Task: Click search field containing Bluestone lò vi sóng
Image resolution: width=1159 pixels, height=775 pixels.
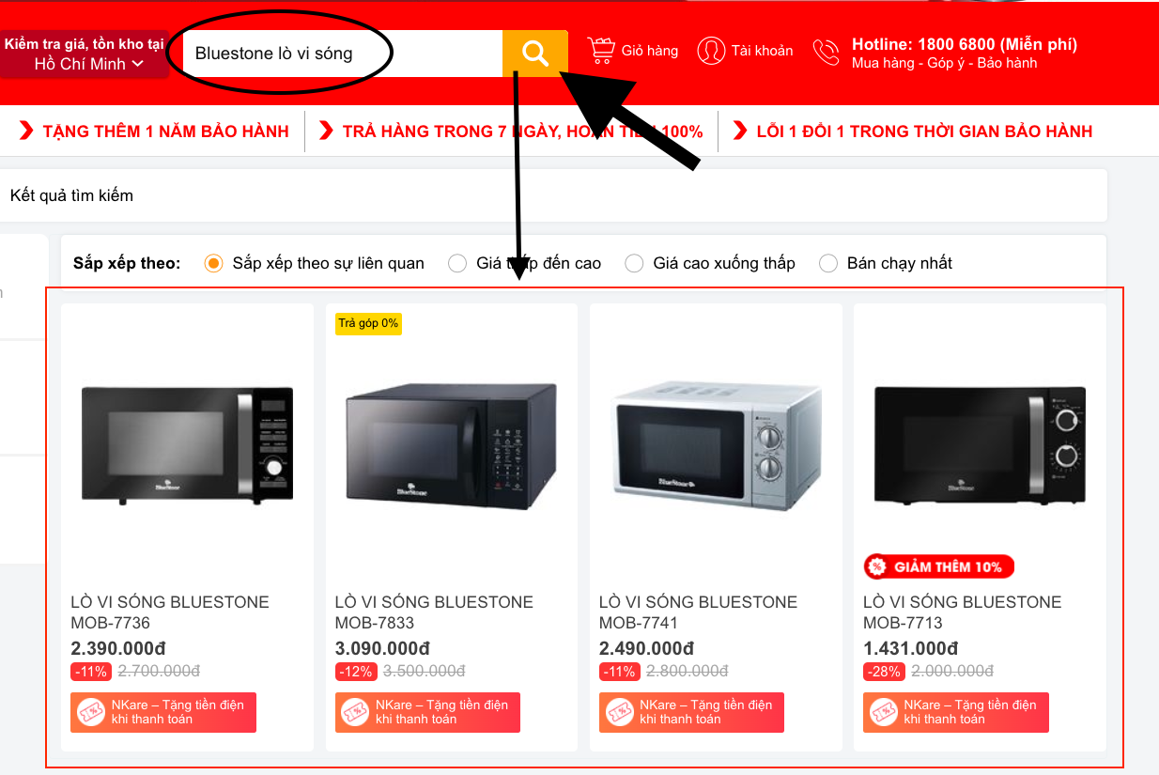Action: click(x=343, y=54)
